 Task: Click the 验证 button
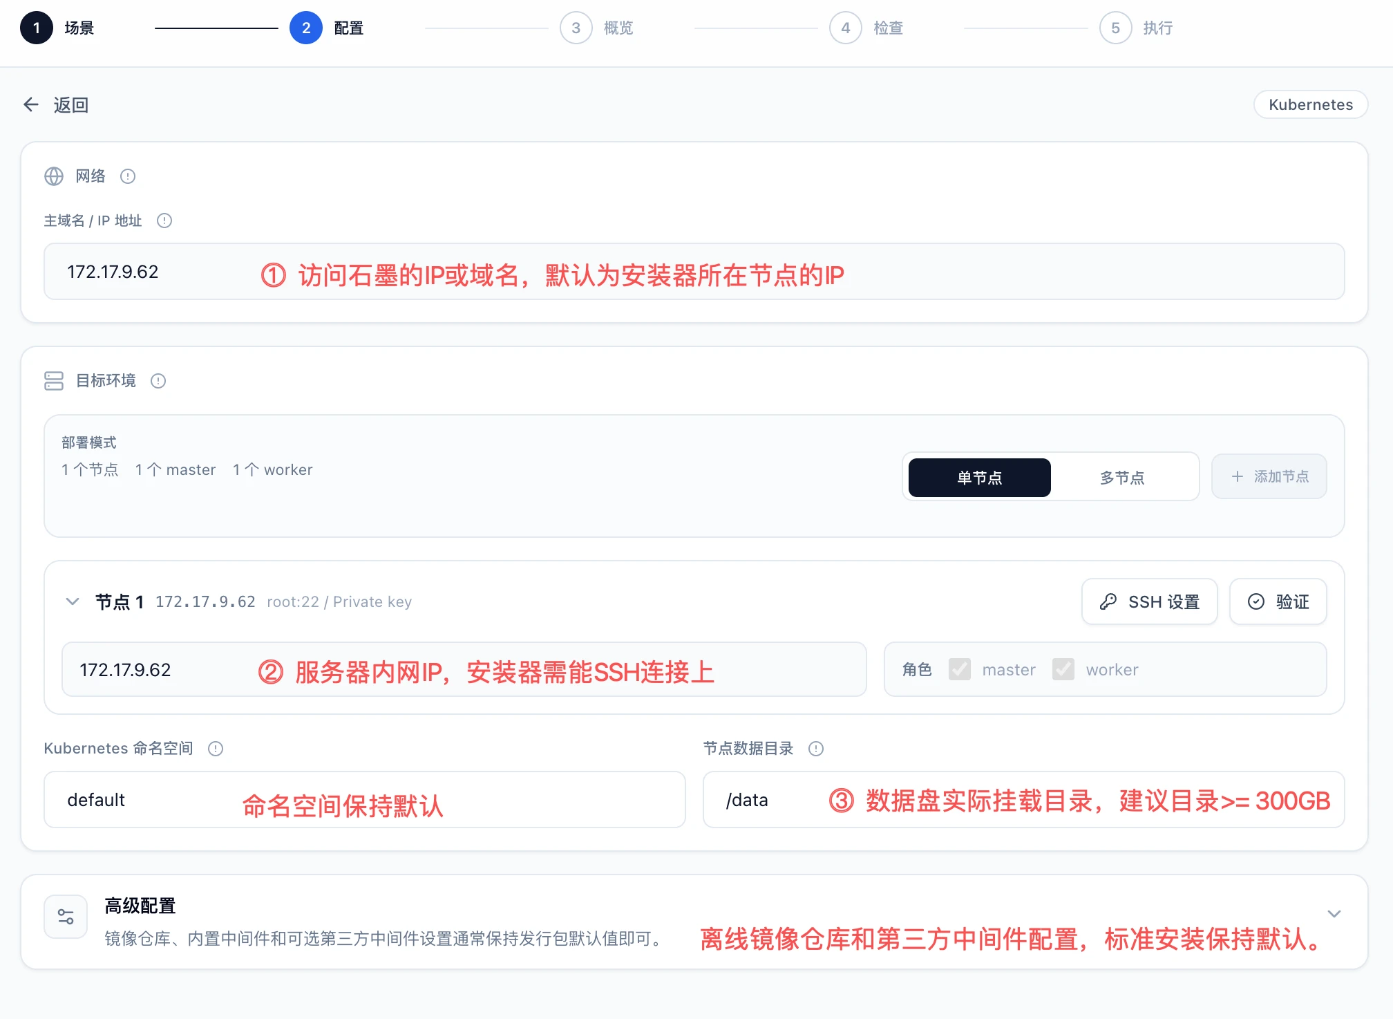[x=1278, y=601]
